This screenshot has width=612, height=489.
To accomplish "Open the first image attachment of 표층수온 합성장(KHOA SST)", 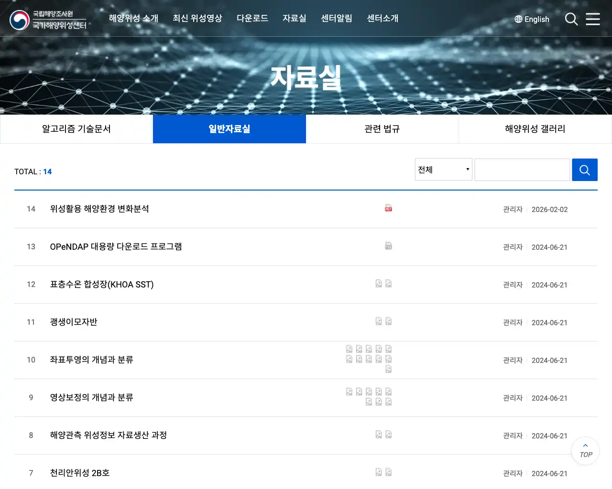I will tap(377, 283).
